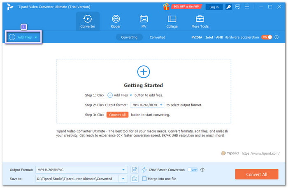
Task: Open the Collage module
Action: click(x=172, y=21)
